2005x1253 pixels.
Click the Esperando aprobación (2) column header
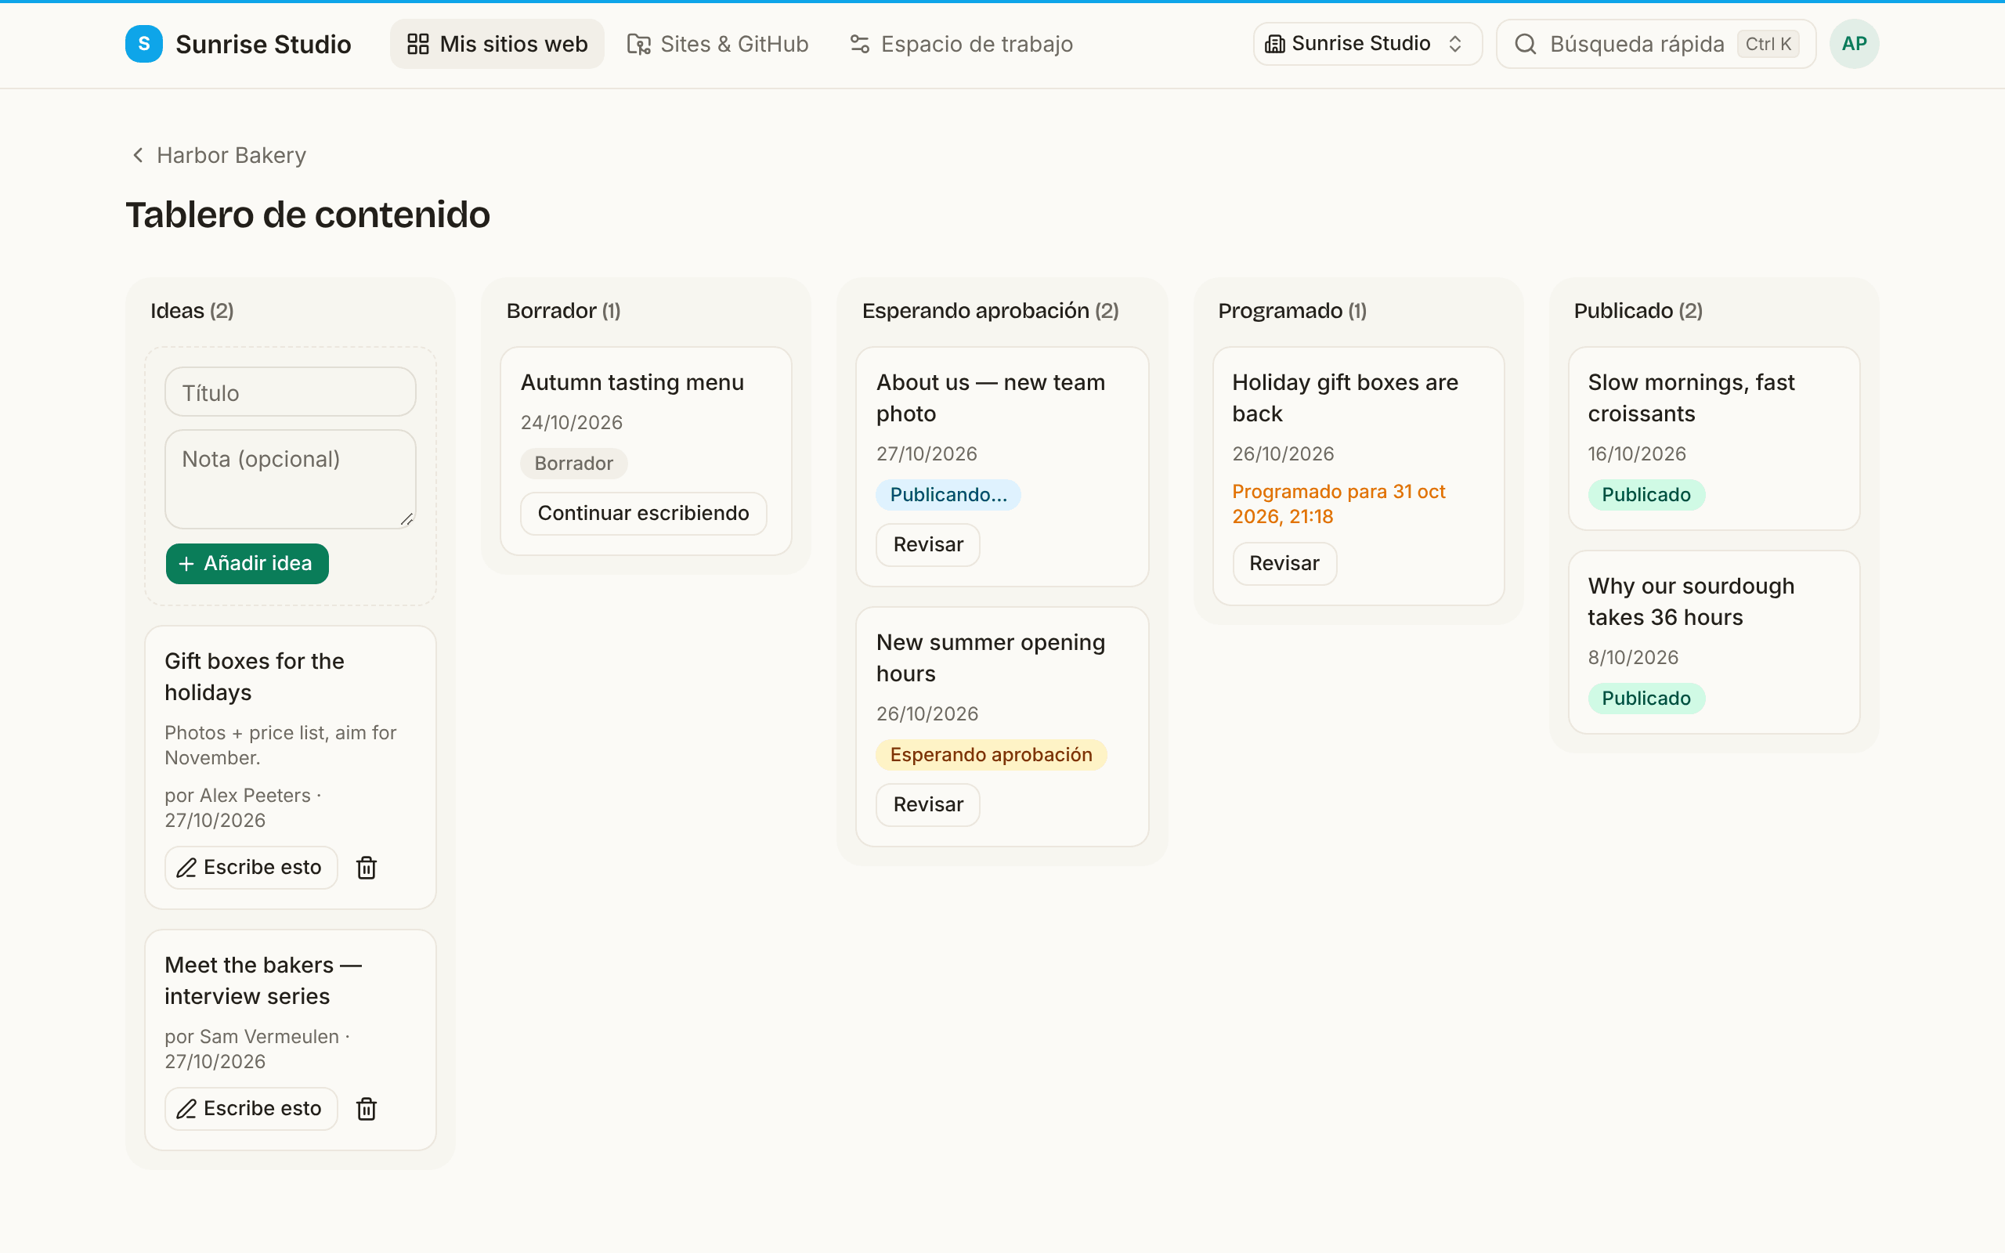pyautogui.click(x=990, y=311)
